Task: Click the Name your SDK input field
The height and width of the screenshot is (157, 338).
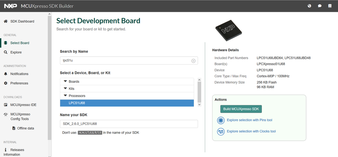Action: tap(129, 124)
